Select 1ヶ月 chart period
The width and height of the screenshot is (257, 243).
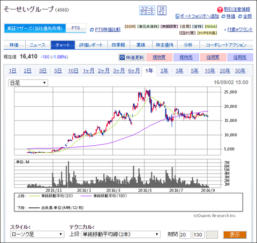(88, 71)
